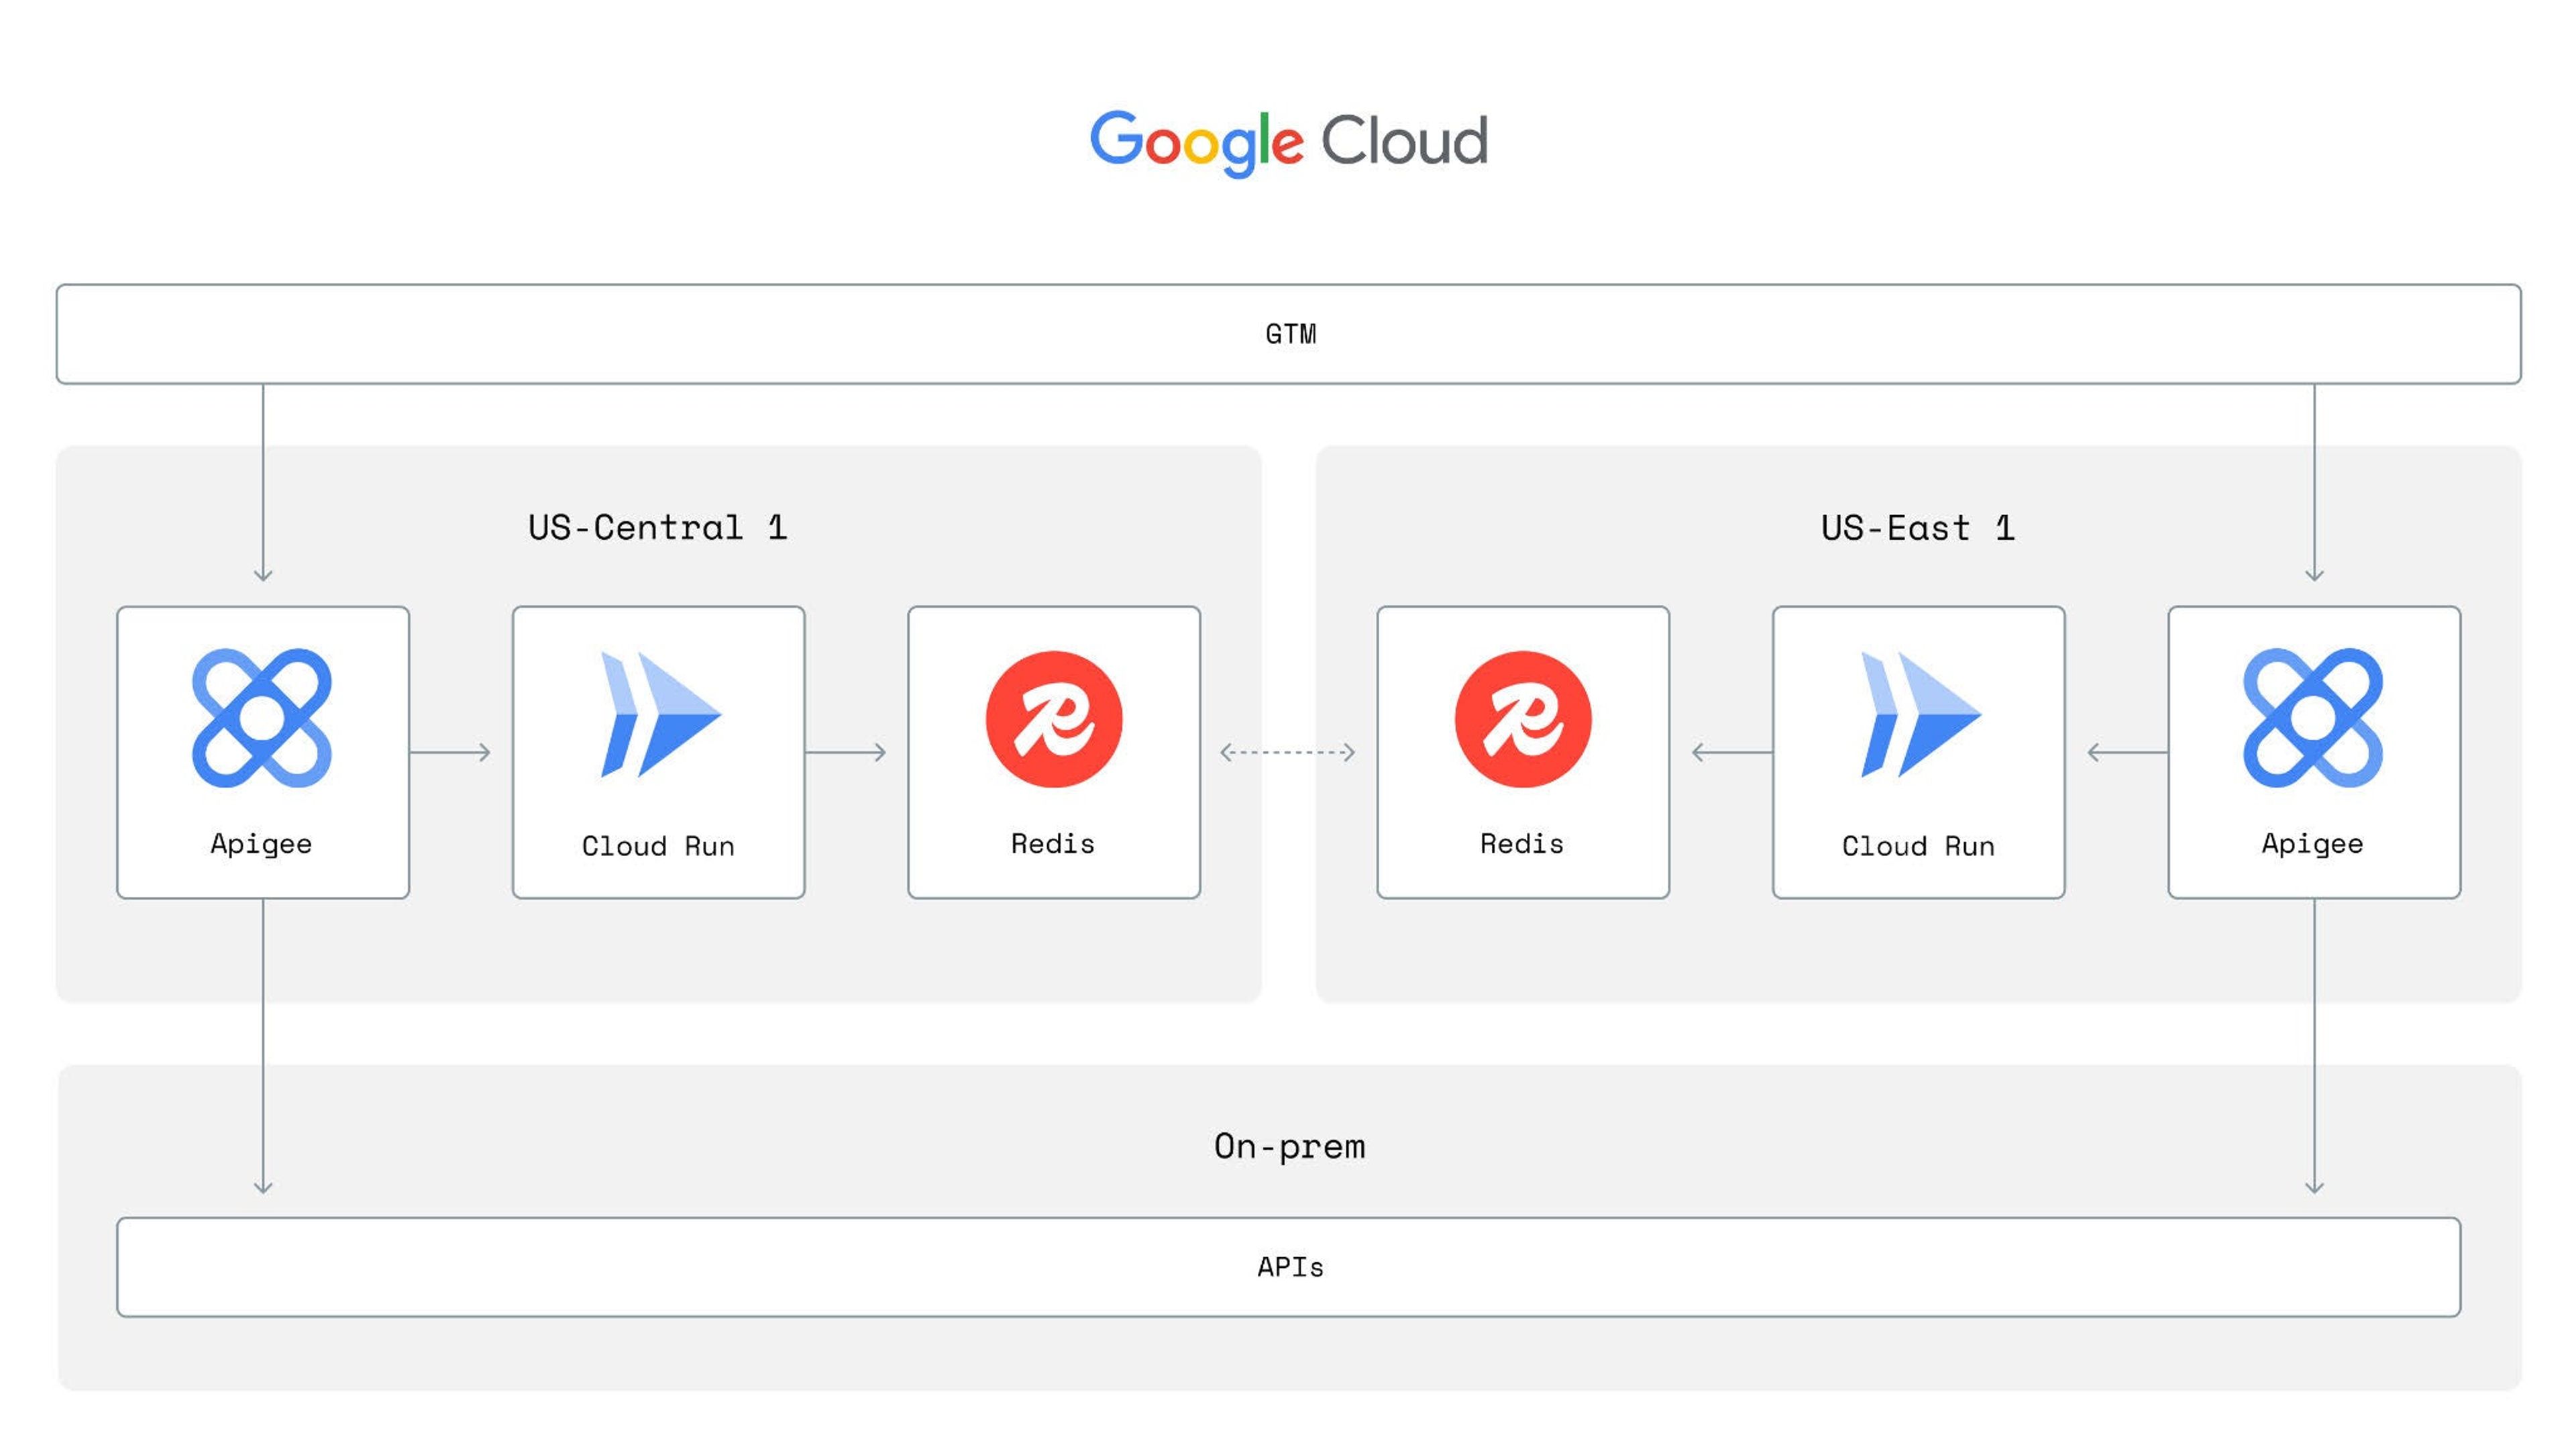The height and width of the screenshot is (1449, 2576).
Task: Click arrow from Cloud Run to Redis in US-Central
Action: pyautogui.click(x=846, y=752)
